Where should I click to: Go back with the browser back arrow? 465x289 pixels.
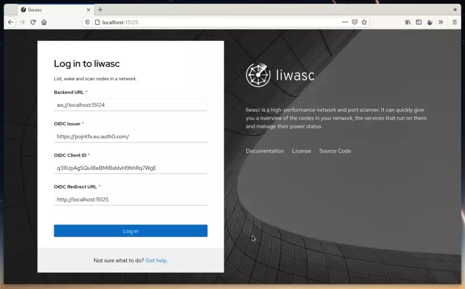point(10,22)
